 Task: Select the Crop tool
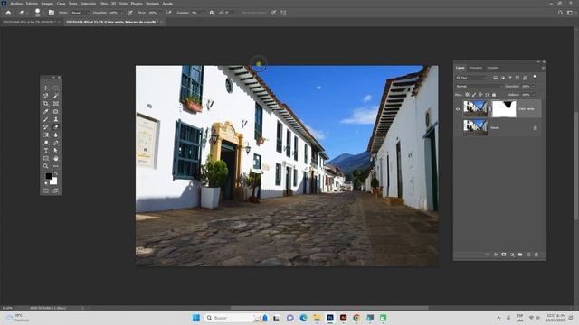click(46, 104)
